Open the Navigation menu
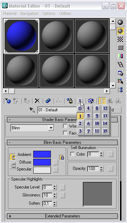Viewport: 127px width, 223px height. click(x=29, y=13)
